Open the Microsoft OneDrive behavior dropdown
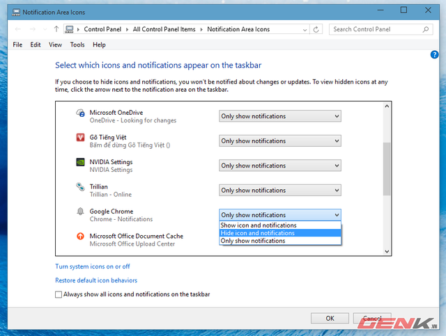The height and width of the screenshot is (336, 446). 280,116
